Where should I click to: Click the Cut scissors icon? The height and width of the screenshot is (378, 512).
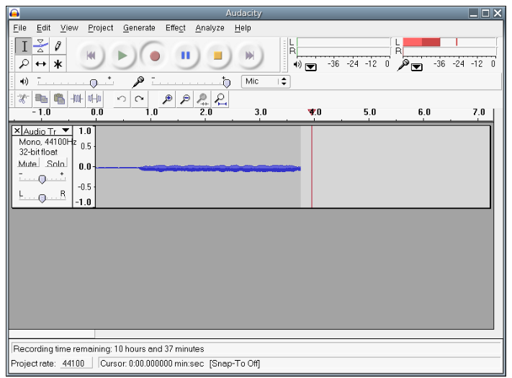23,99
